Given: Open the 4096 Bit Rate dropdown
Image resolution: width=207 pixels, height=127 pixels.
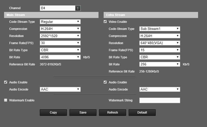Looking at the screenshot, I should click(x=60, y=57).
